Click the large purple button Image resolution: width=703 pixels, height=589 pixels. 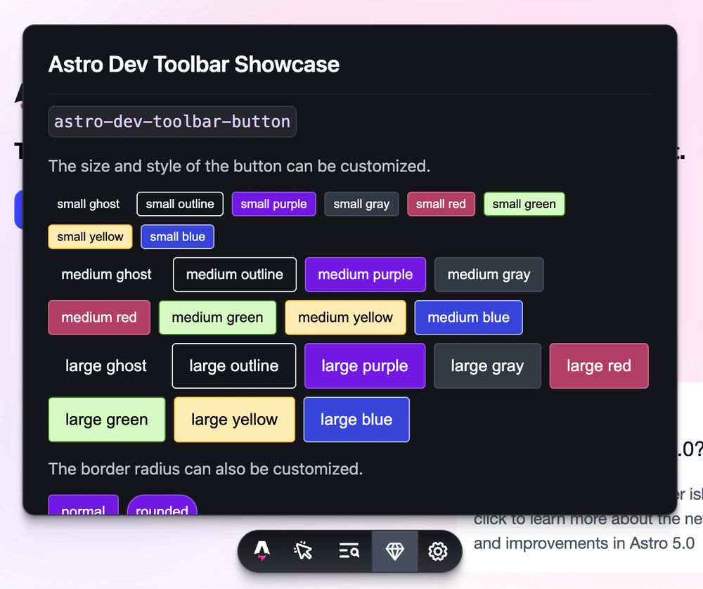[x=364, y=365]
